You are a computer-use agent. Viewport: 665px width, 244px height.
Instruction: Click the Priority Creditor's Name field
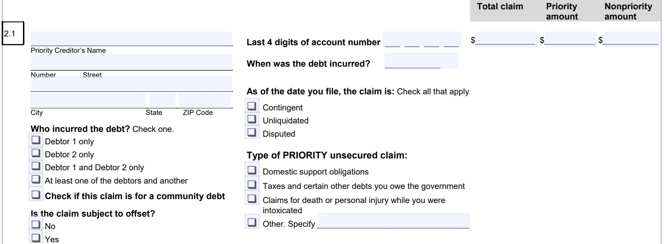click(x=131, y=39)
